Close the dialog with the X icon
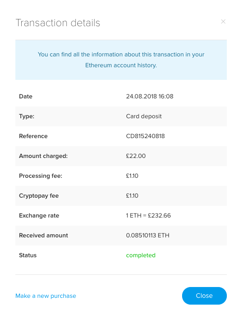The width and height of the screenshot is (244, 315). [x=223, y=22]
